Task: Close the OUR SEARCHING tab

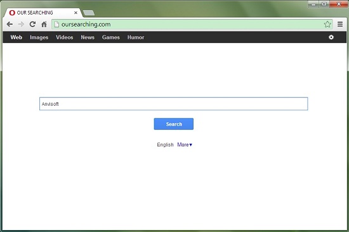Action: [x=76, y=13]
